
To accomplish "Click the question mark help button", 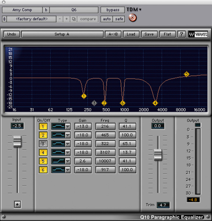I will [181, 34].
